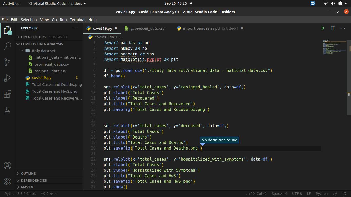This screenshot has width=351, height=197.
Task: Open the Run and Debug view icon
Action: coord(7,78)
